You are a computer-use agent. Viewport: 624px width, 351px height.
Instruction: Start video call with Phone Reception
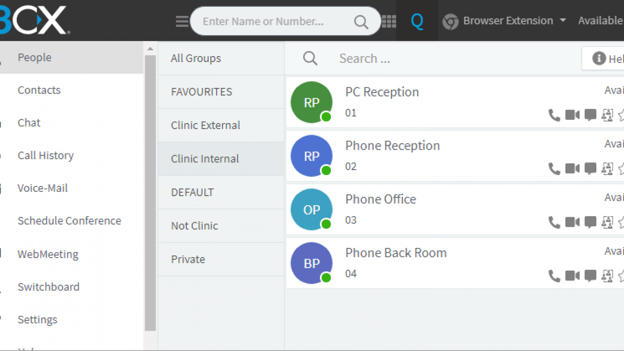[573, 168]
